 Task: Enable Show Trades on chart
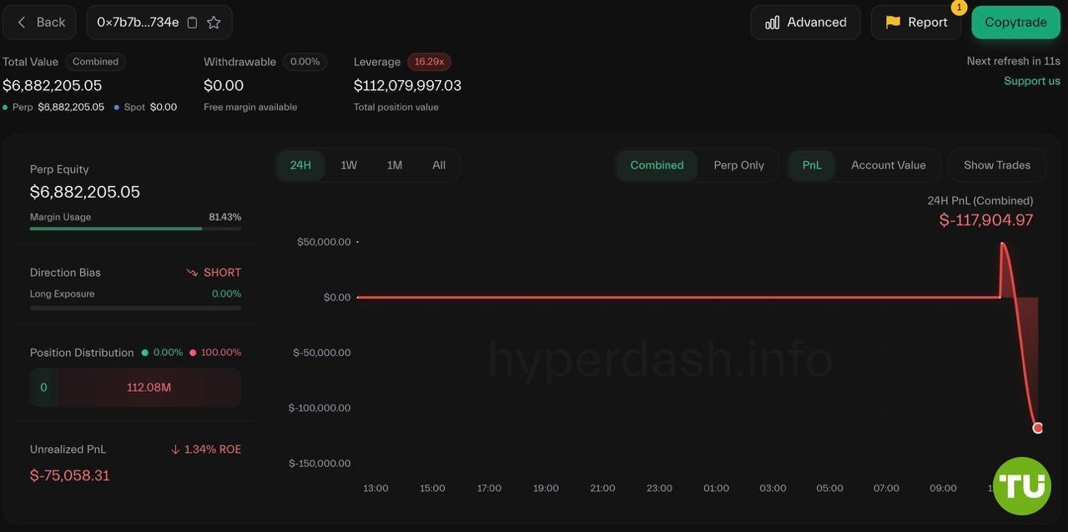996,165
